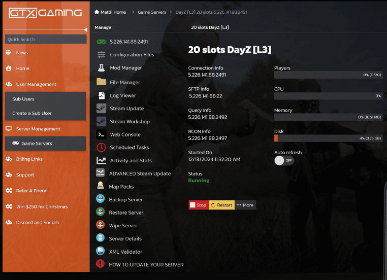Click the Wipe Server icon
The image size is (387, 280).
[100, 225]
